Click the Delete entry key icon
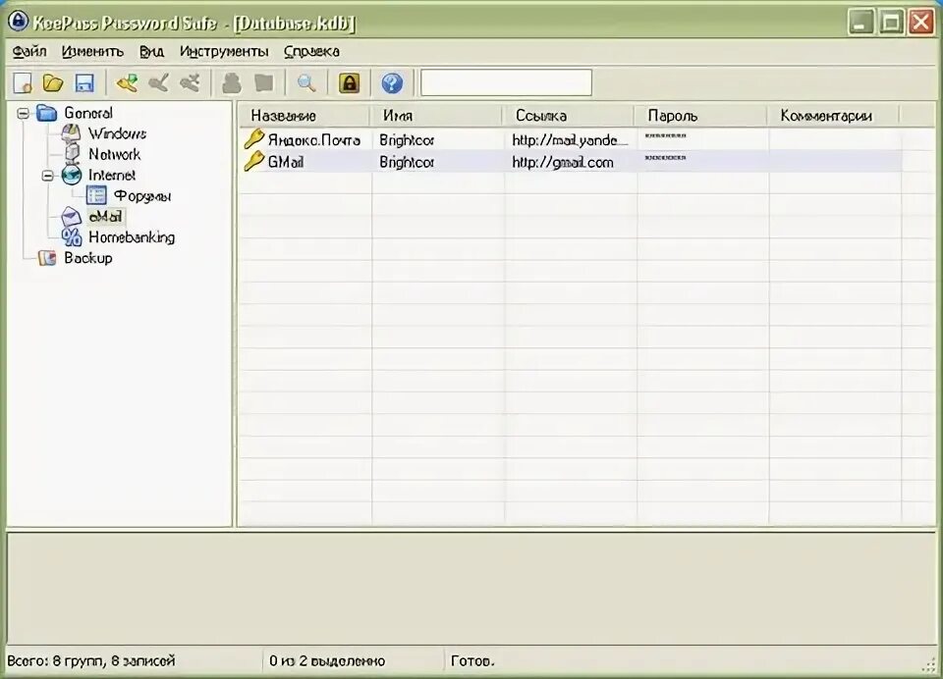Viewport: 943px width, 679px height. coord(190,83)
